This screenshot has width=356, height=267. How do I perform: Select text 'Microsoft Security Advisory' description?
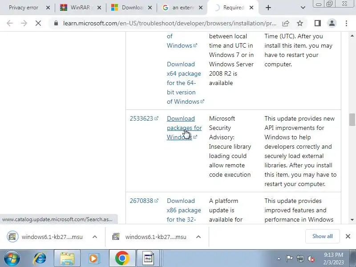click(x=230, y=146)
